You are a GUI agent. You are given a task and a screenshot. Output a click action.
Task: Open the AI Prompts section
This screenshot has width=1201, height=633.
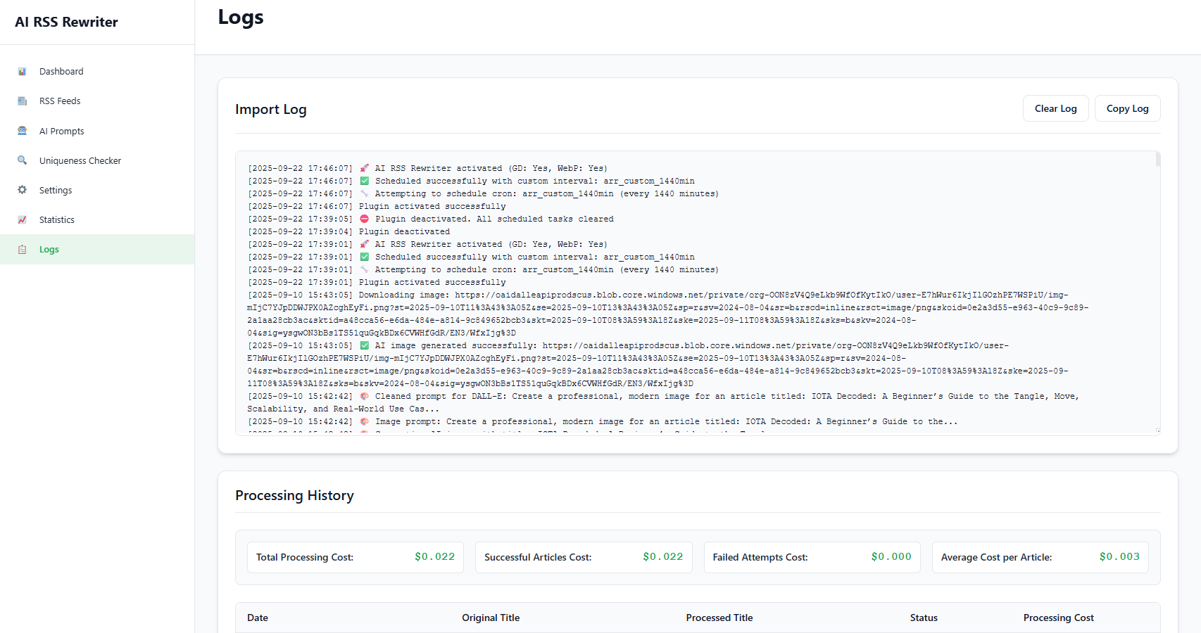[62, 132]
